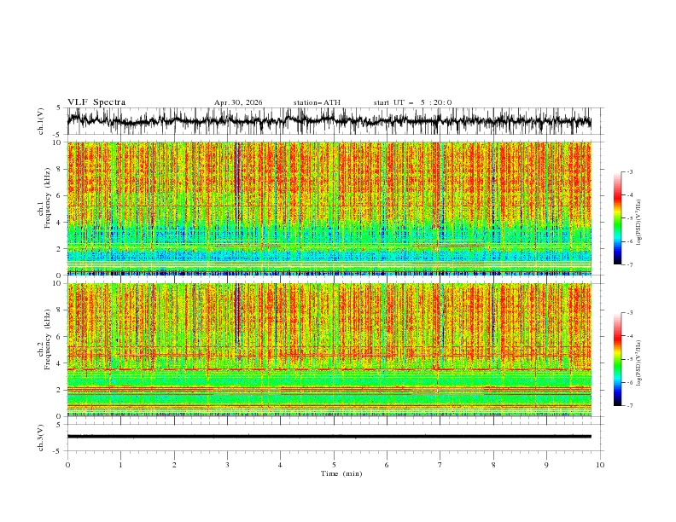Click the station=ATH label
Screen dimensions: 676x522
(x=317, y=102)
